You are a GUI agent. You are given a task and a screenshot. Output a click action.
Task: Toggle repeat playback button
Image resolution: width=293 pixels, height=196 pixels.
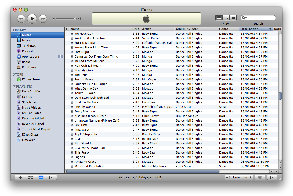coord(41,177)
